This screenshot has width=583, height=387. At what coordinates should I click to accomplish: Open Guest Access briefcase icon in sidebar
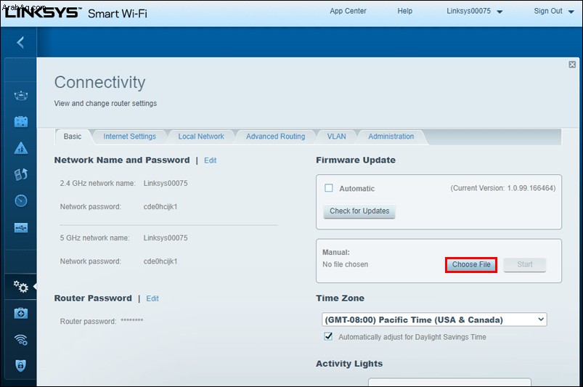[21, 121]
